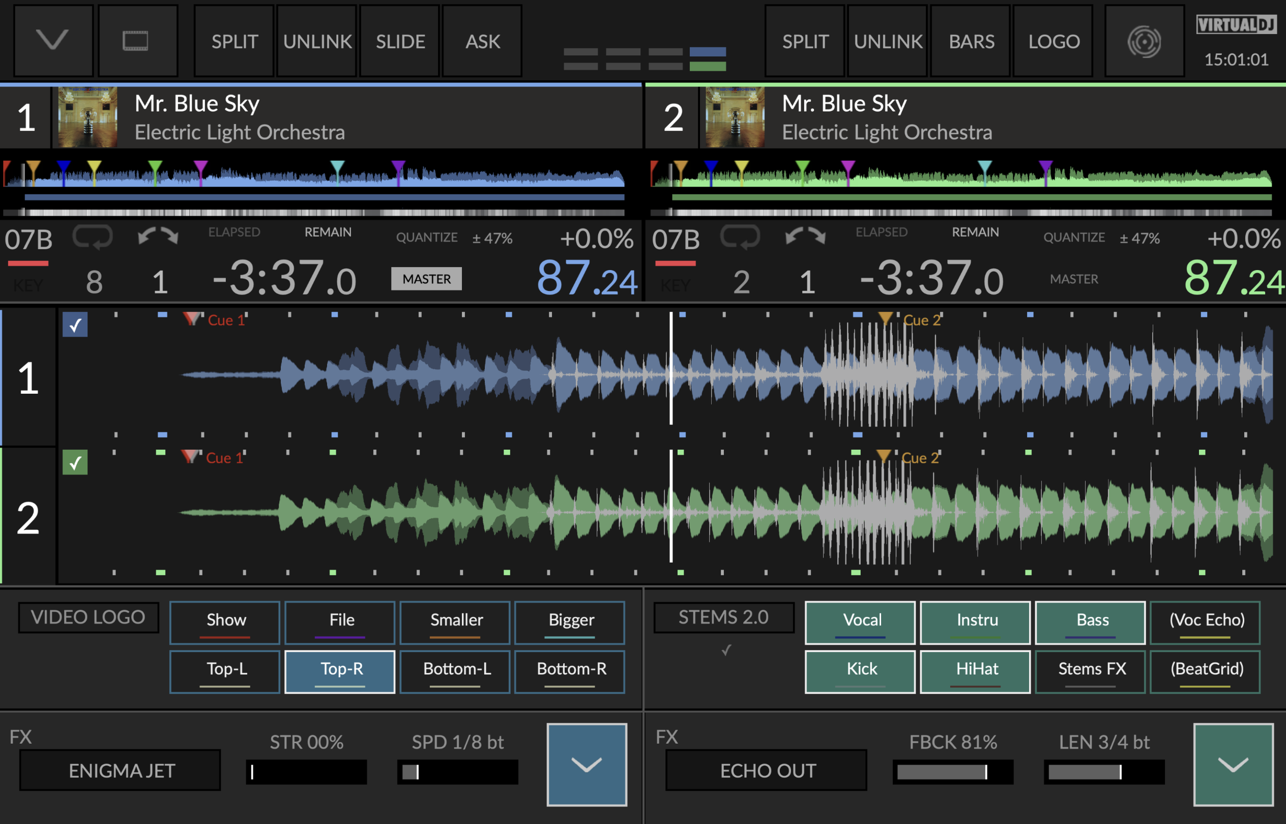Click the Mr. Blue Sky title on deck 1
Image resolution: width=1286 pixels, height=824 pixels.
[x=197, y=103]
